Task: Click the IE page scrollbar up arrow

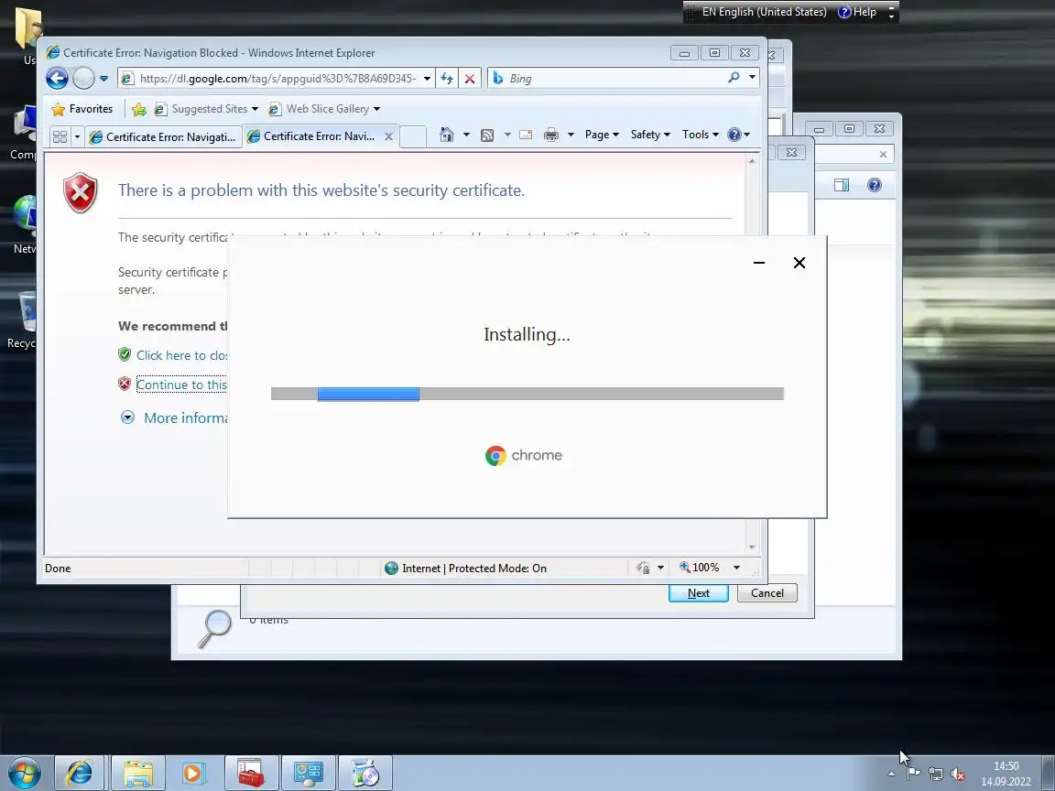Action: (752, 161)
